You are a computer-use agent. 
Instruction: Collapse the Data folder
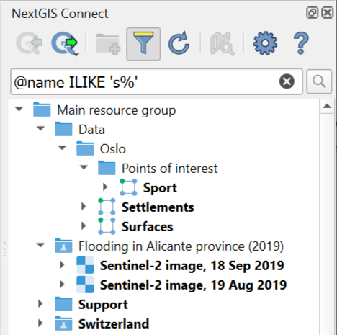click(40, 128)
